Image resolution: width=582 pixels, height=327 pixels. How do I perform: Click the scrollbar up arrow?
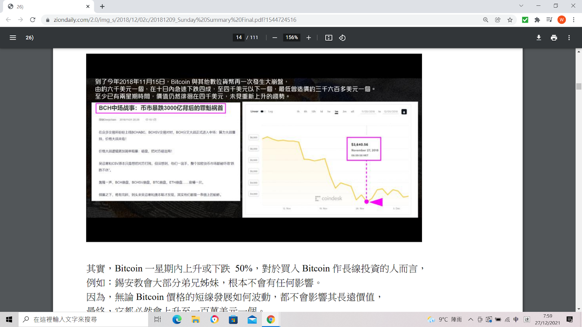click(x=579, y=52)
